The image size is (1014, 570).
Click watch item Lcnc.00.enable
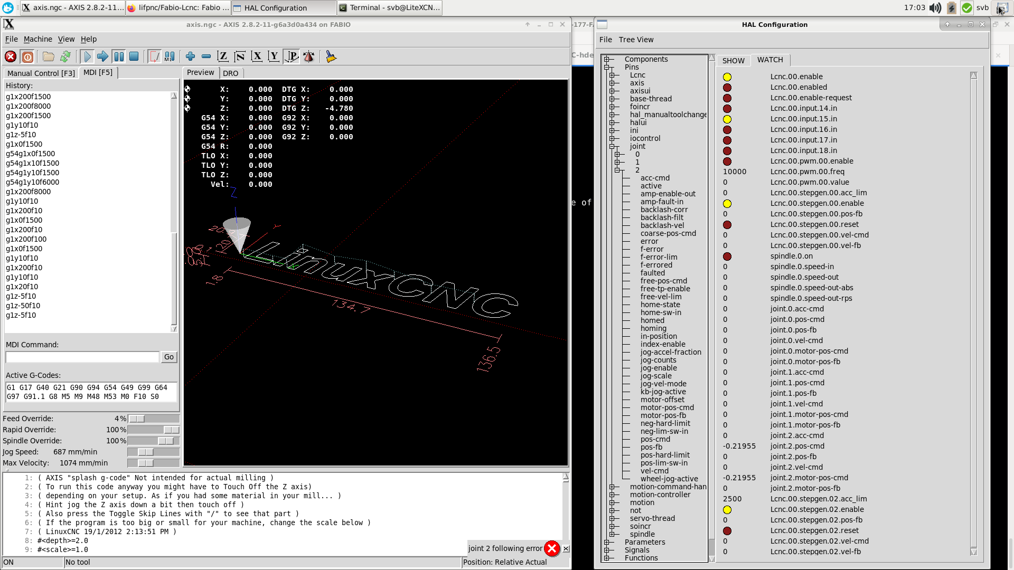(x=796, y=77)
